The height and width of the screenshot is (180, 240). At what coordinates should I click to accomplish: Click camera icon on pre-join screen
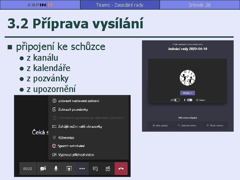(172, 100)
